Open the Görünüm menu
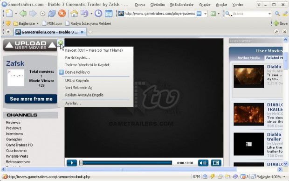This screenshot has height=181, width=289. 158,5
